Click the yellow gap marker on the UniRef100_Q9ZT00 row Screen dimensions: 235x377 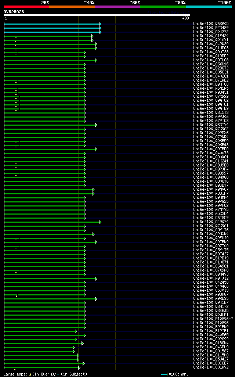pos(16,248)
